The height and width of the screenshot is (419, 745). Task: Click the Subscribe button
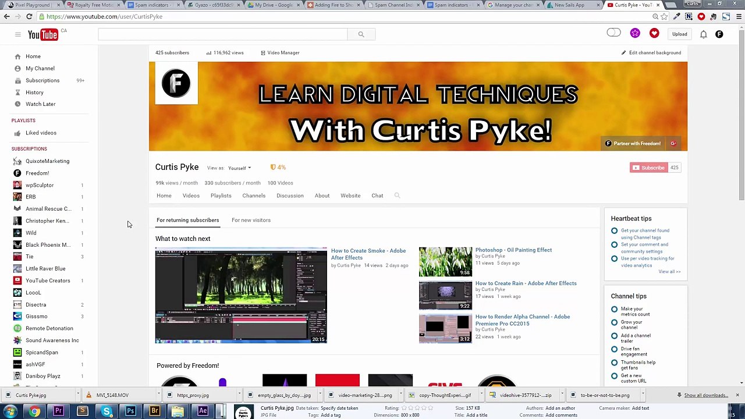tap(648, 168)
